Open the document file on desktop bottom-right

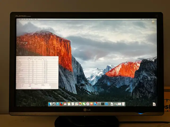[154, 104]
